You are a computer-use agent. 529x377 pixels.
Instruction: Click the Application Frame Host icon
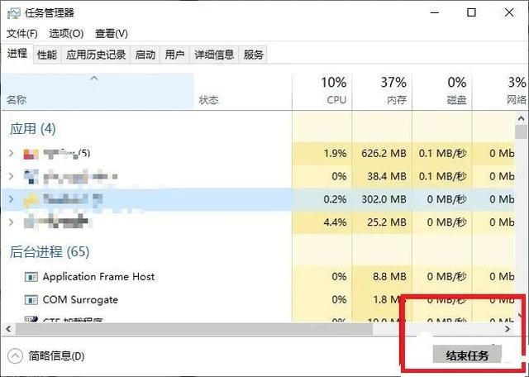click(x=31, y=277)
